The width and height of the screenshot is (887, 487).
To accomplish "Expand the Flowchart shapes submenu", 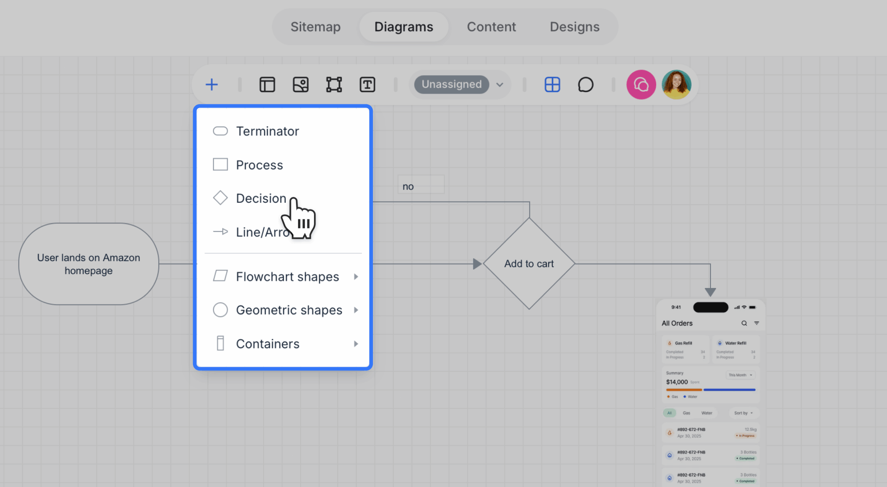I will coord(283,277).
